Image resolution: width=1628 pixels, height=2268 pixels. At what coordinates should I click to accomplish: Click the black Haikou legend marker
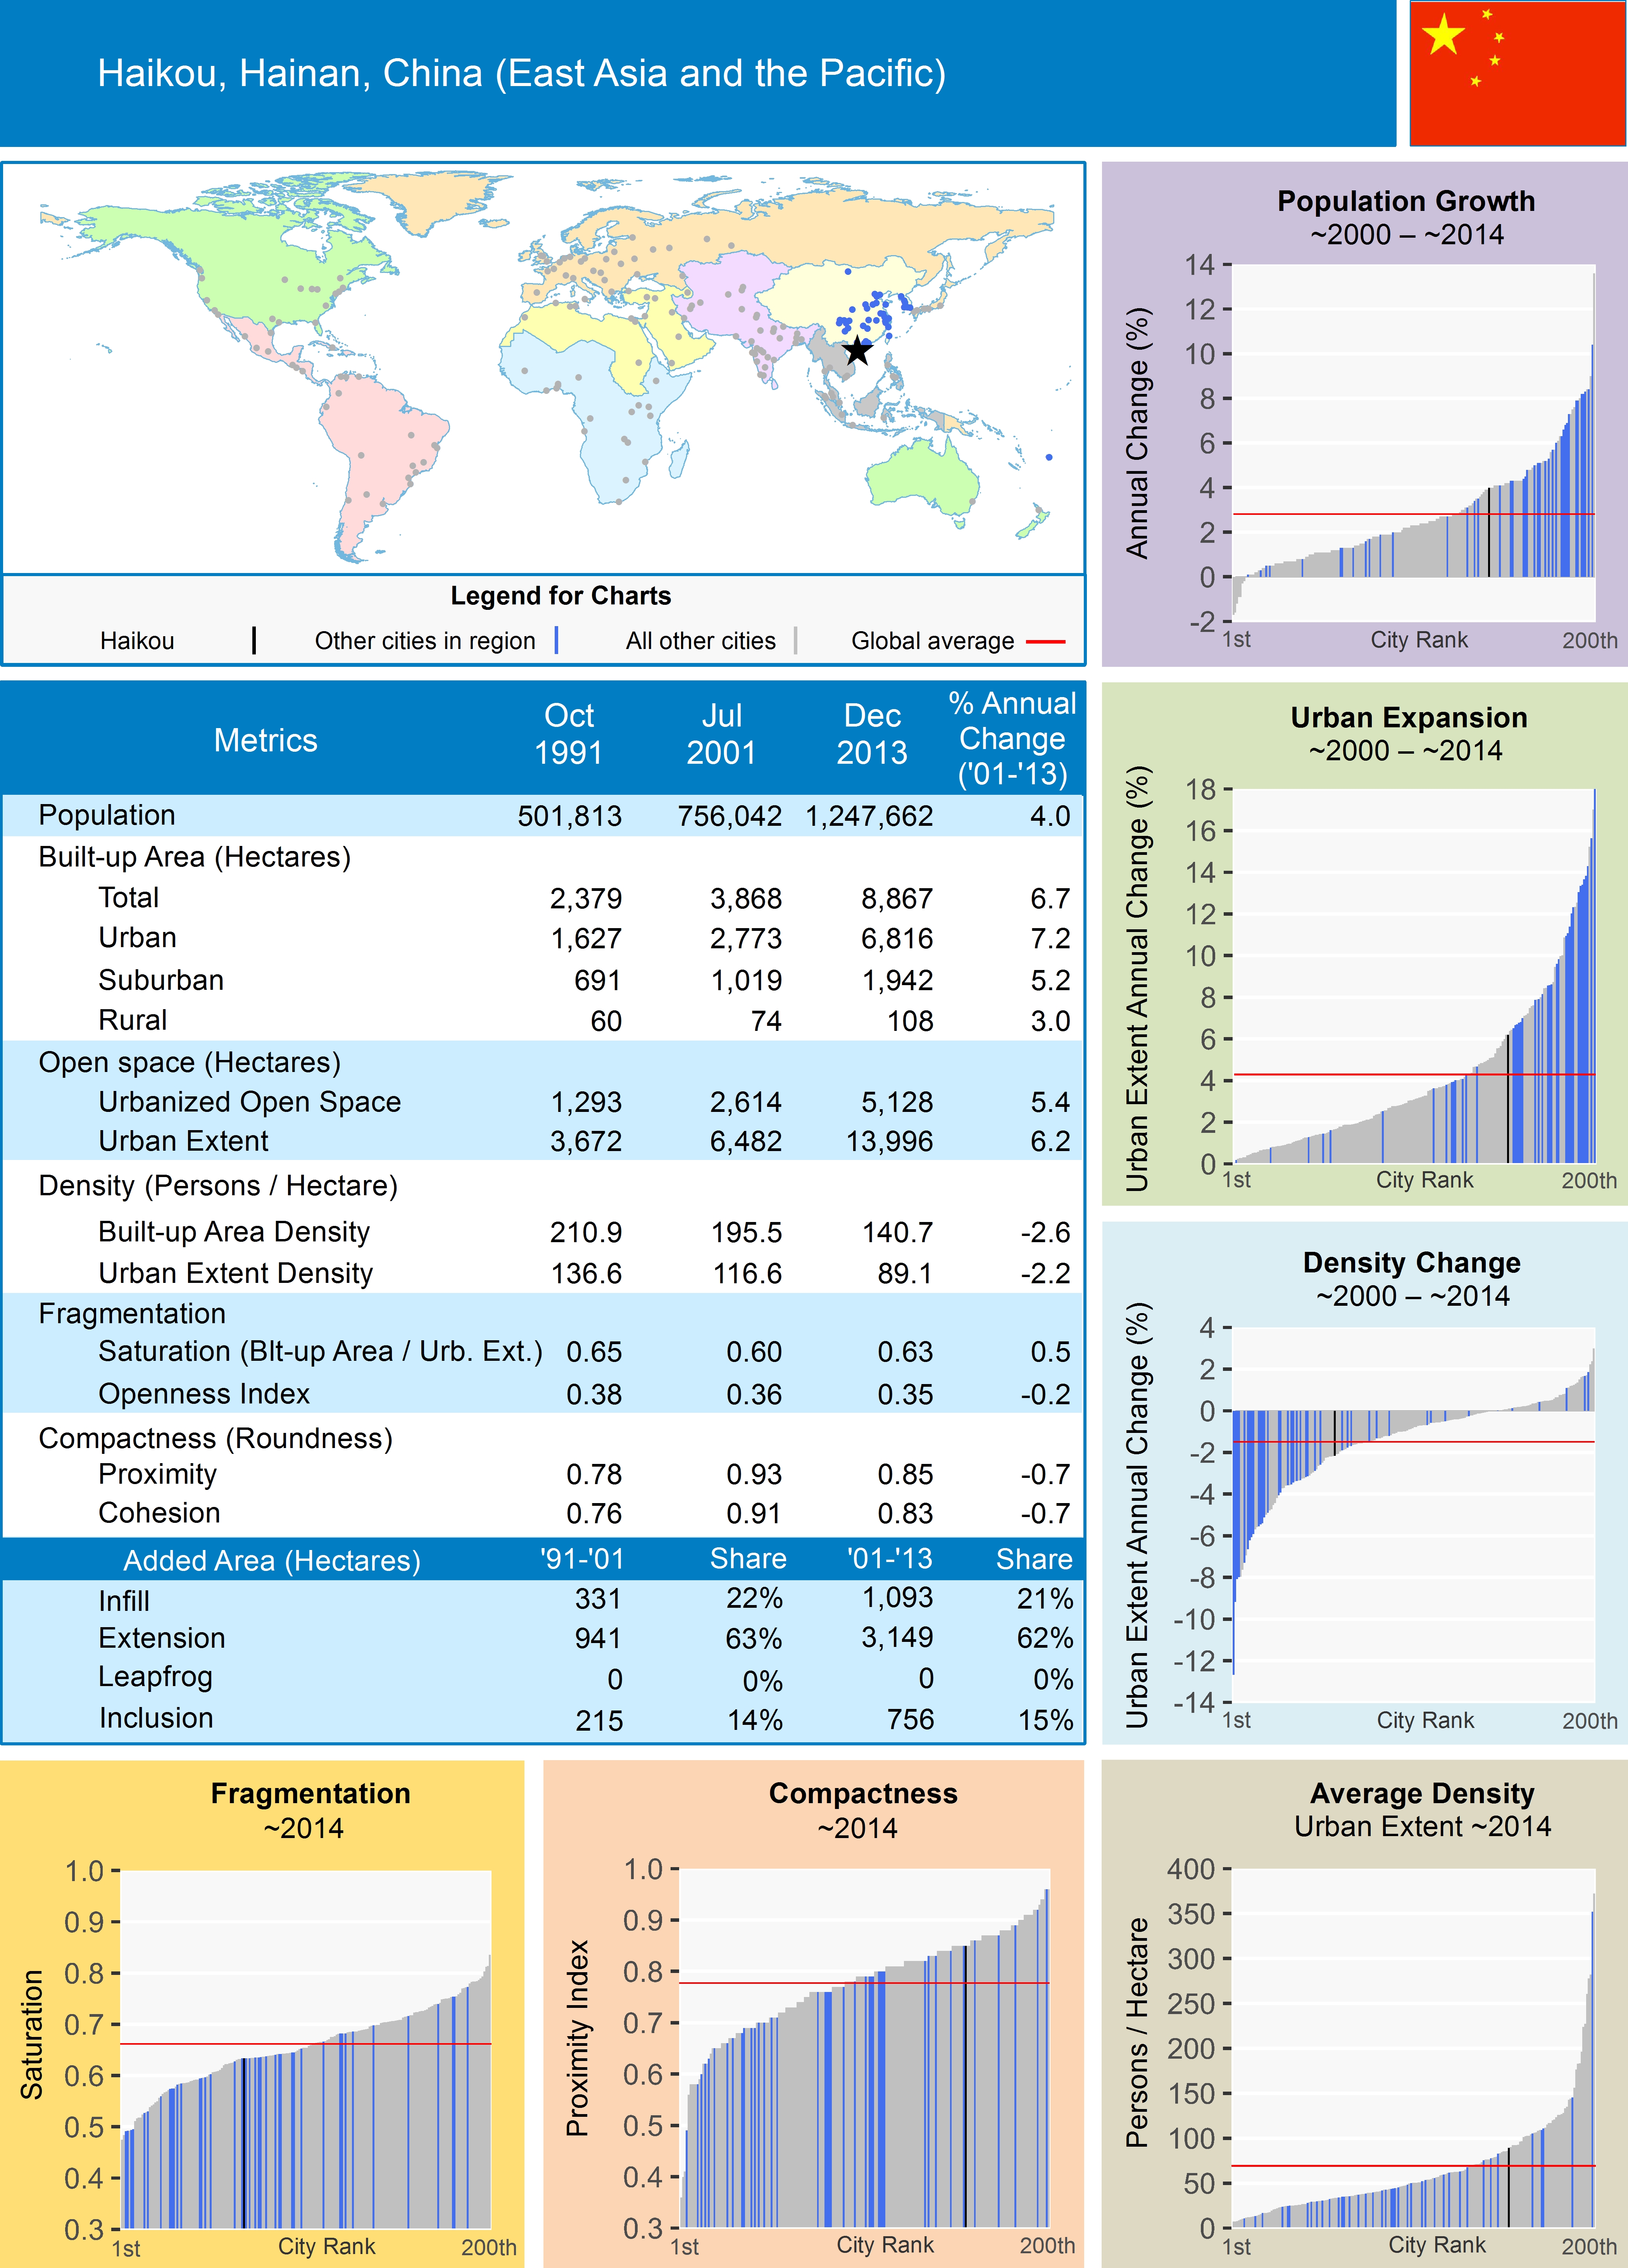254,640
